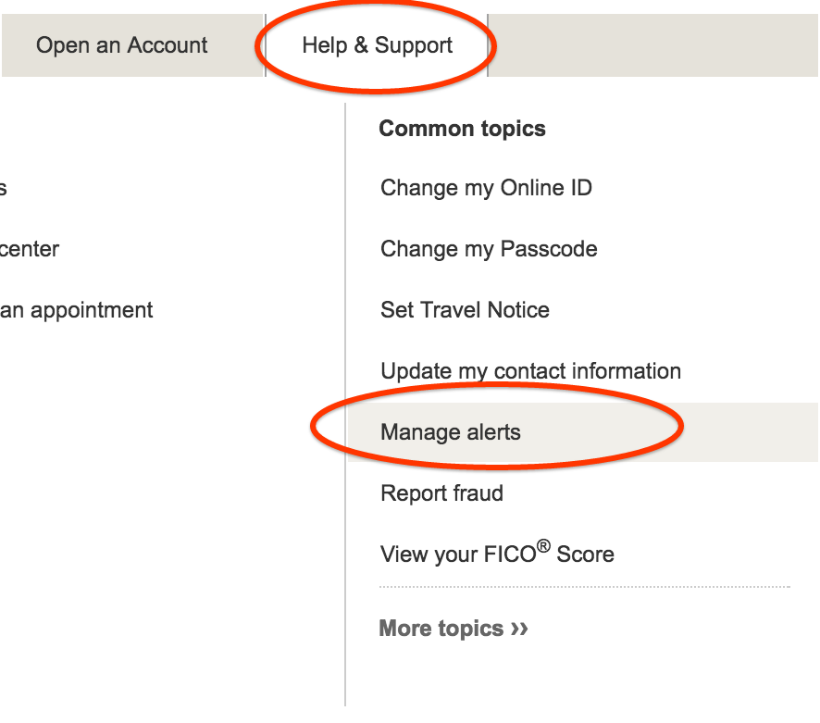Click the registered trademark symbol after FICO
The image size is (820, 723).
(x=543, y=546)
